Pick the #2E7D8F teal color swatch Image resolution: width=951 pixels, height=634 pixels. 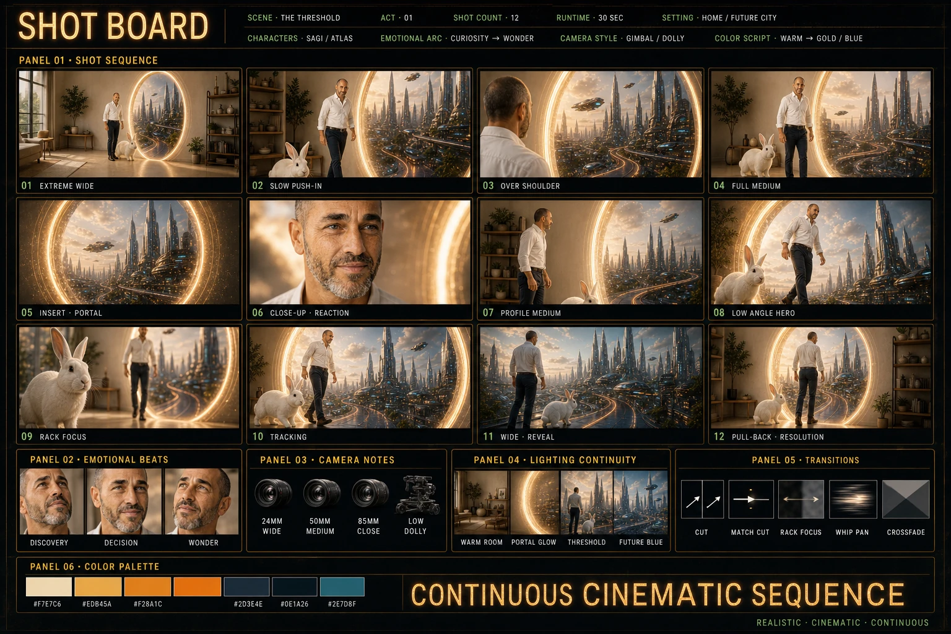pos(342,586)
